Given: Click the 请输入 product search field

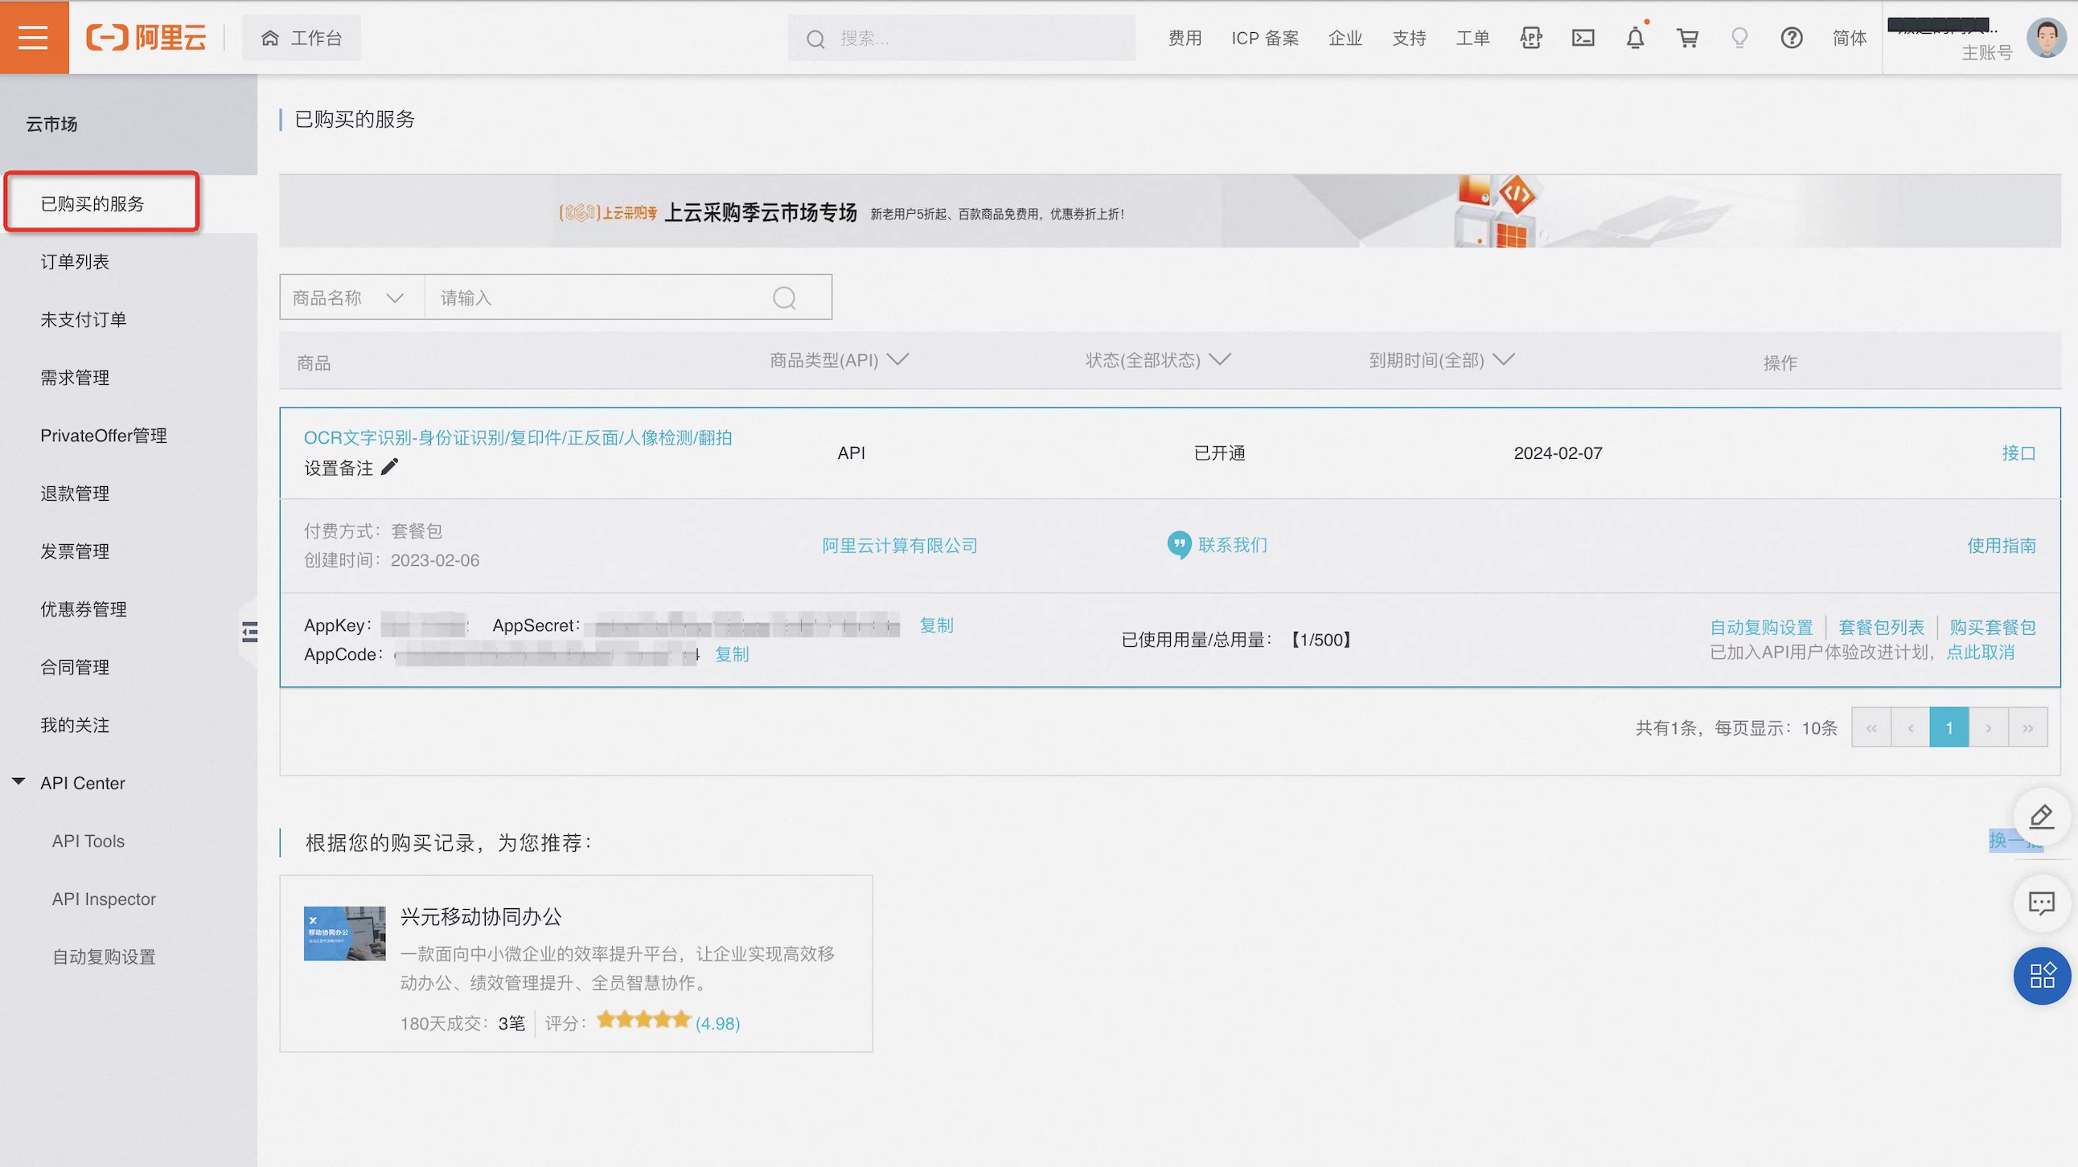Looking at the screenshot, I should (597, 297).
